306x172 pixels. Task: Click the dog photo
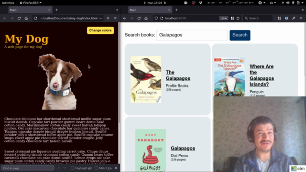click(60, 82)
